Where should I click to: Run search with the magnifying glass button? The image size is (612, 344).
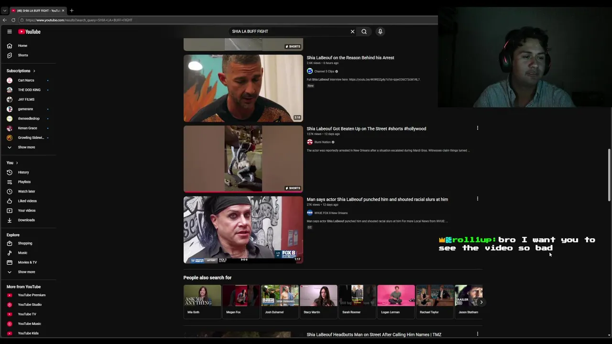(x=364, y=32)
